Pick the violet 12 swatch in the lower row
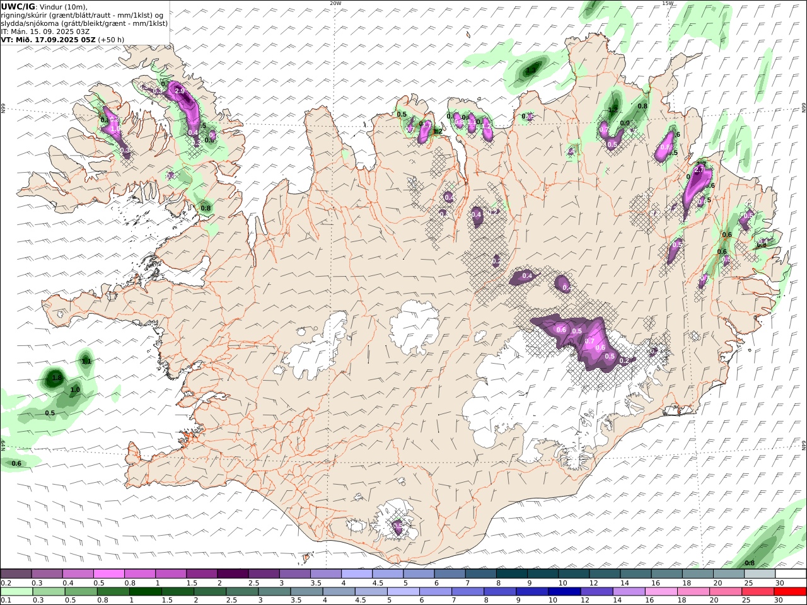 (596, 591)
